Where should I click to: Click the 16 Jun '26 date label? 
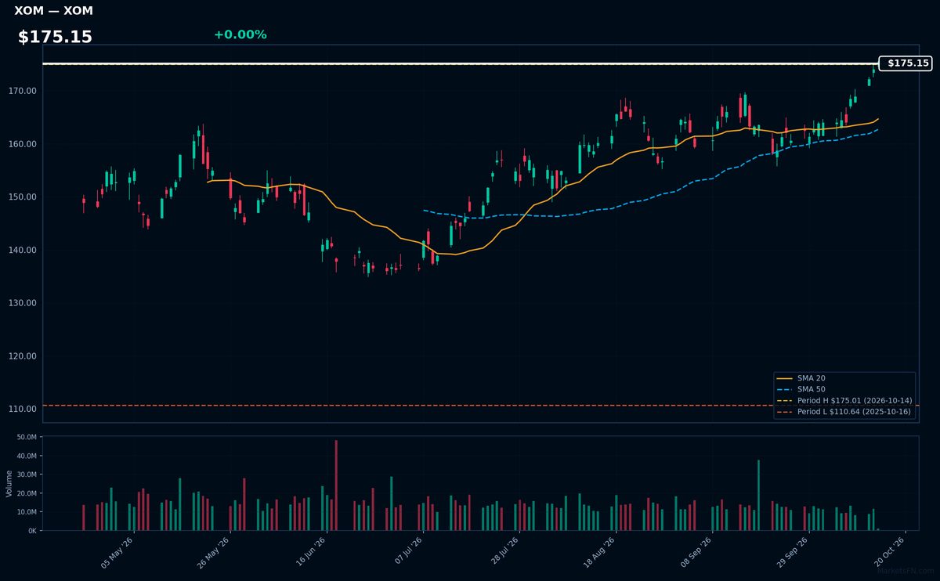click(x=311, y=553)
